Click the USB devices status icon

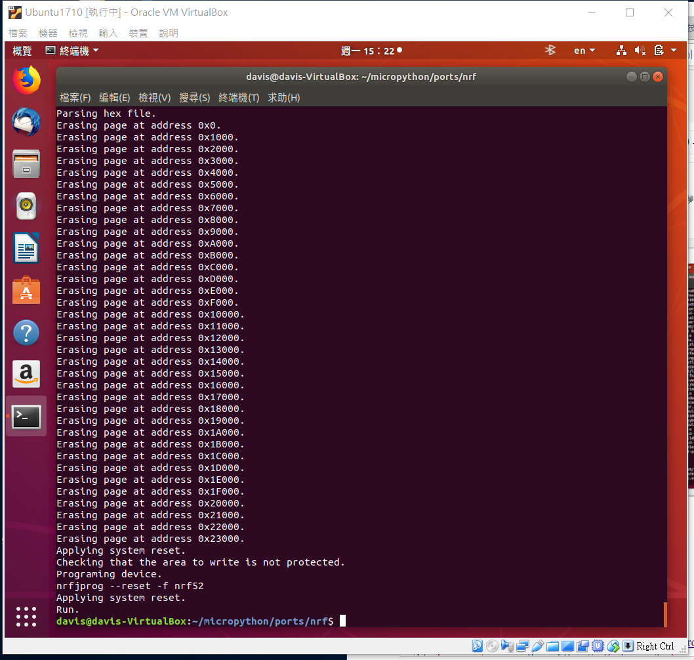tap(537, 646)
